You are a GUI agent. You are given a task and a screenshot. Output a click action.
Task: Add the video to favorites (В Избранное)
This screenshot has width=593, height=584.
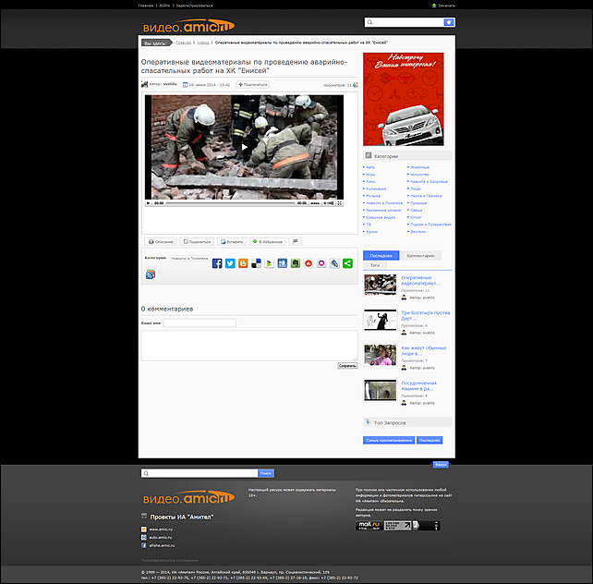coord(268,241)
